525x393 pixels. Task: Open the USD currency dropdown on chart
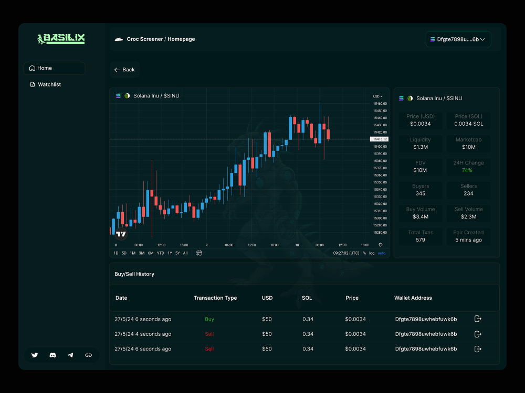click(377, 96)
